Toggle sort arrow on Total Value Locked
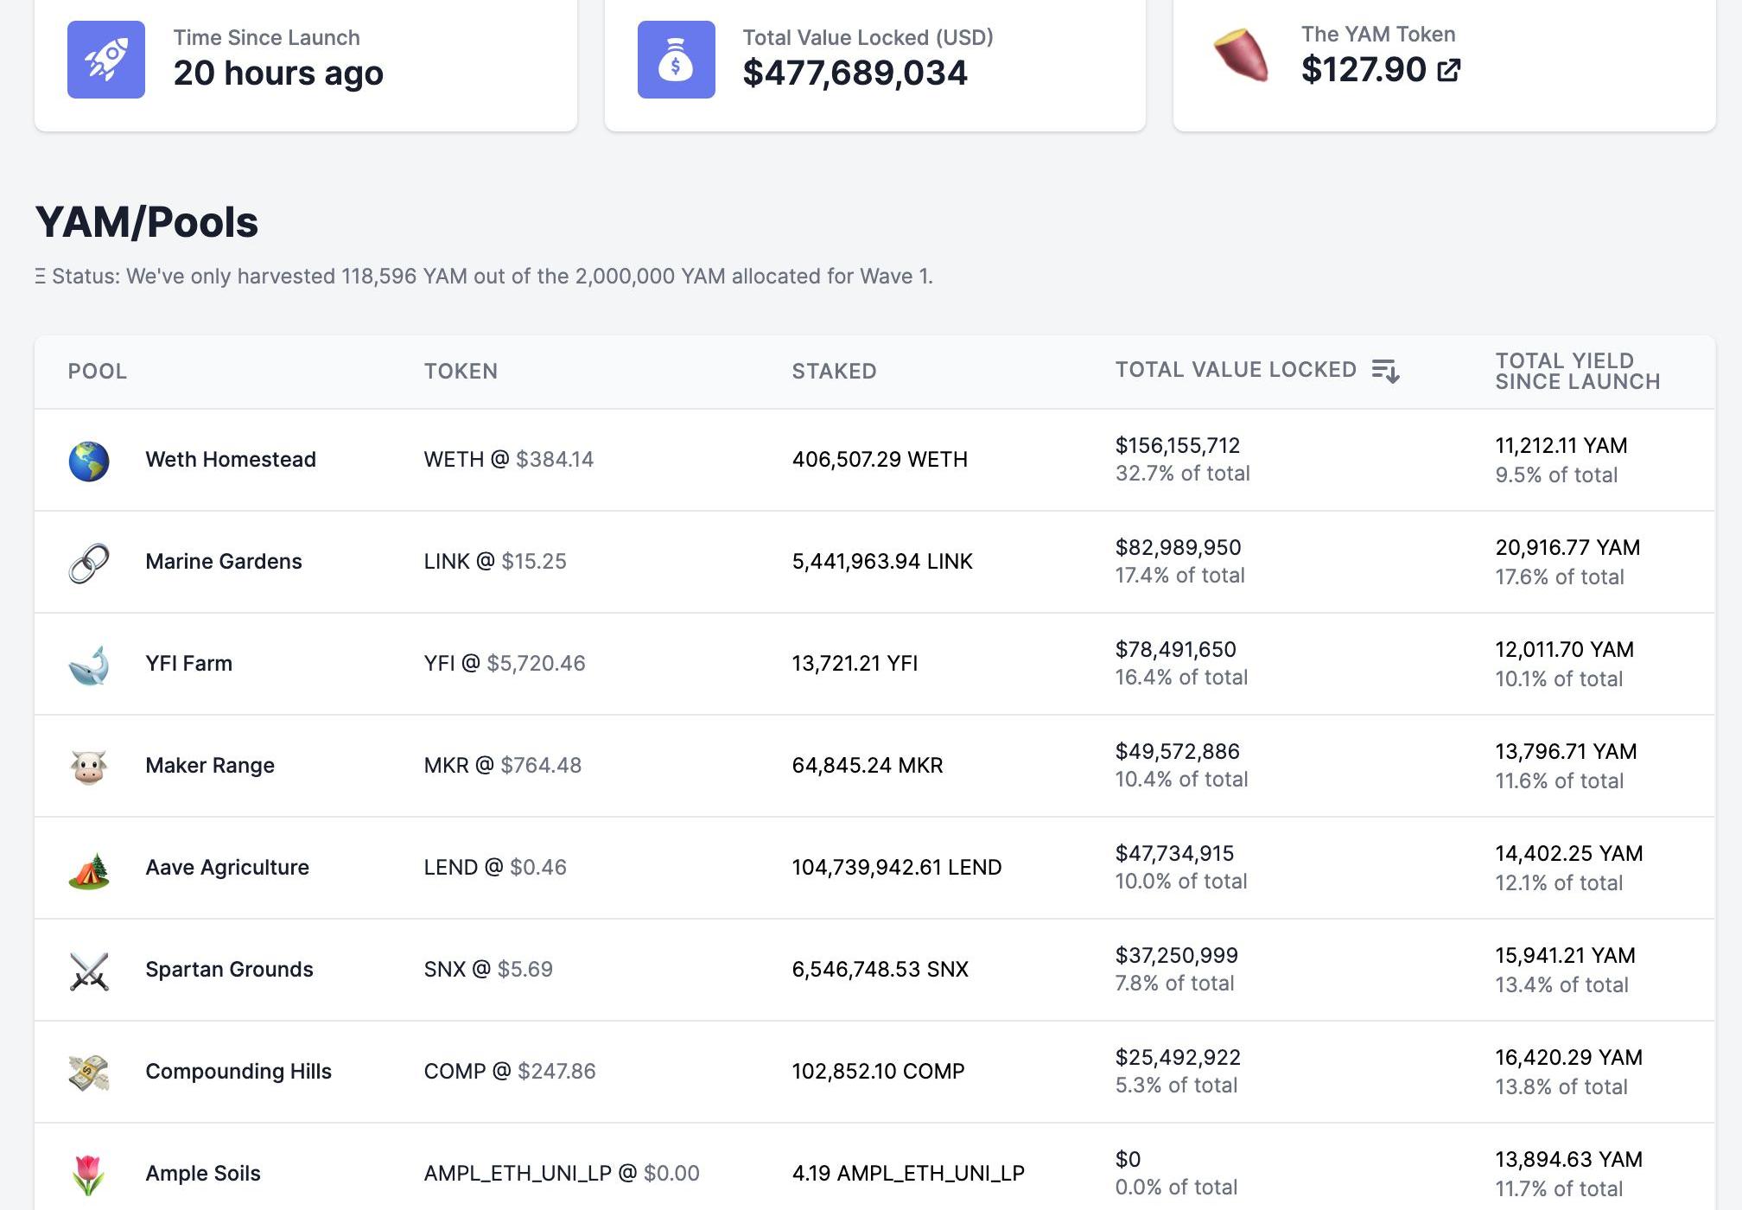Image resolution: width=1742 pixels, height=1210 pixels. [x=1385, y=371]
